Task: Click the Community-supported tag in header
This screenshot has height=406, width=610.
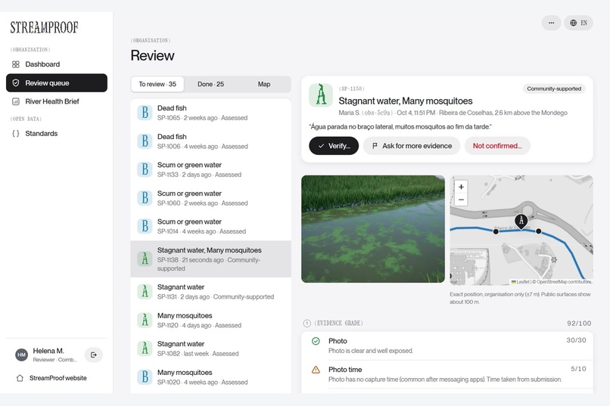Action: coord(554,88)
